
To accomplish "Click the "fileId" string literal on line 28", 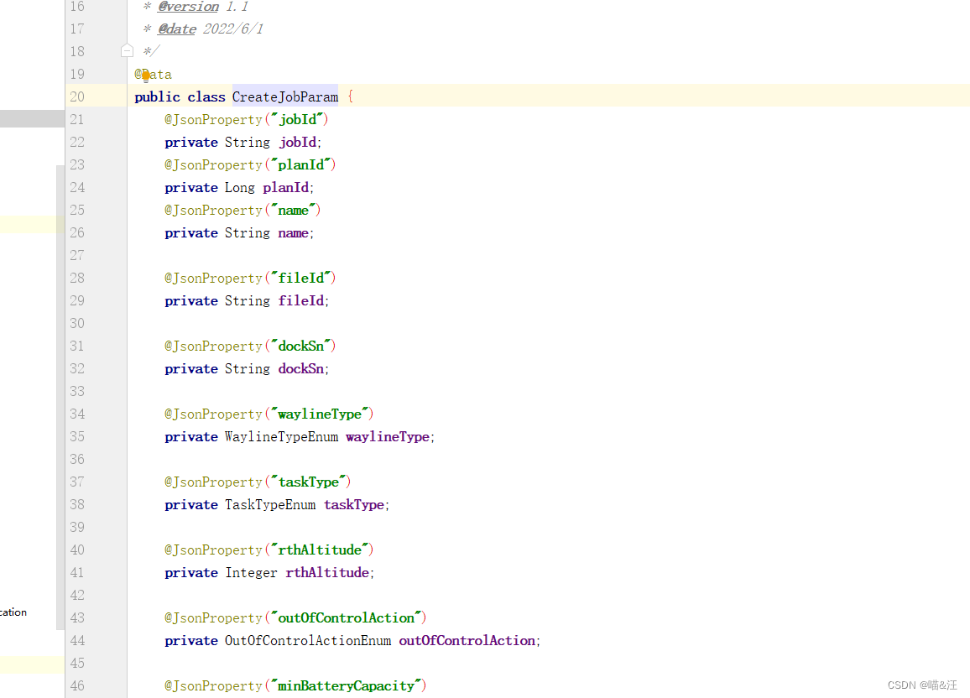I will [300, 278].
